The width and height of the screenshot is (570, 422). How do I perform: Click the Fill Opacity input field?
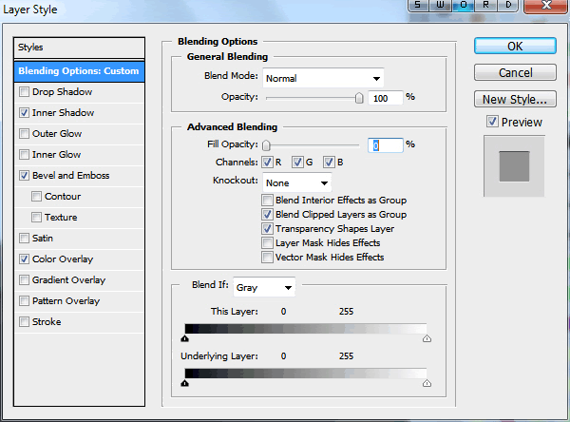[x=386, y=144]
